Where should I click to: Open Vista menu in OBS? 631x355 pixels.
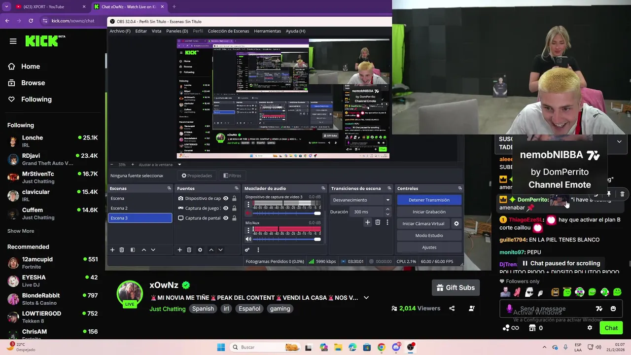156,31
